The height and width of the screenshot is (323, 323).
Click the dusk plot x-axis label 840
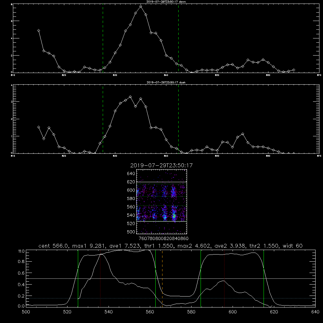point(166,156)
